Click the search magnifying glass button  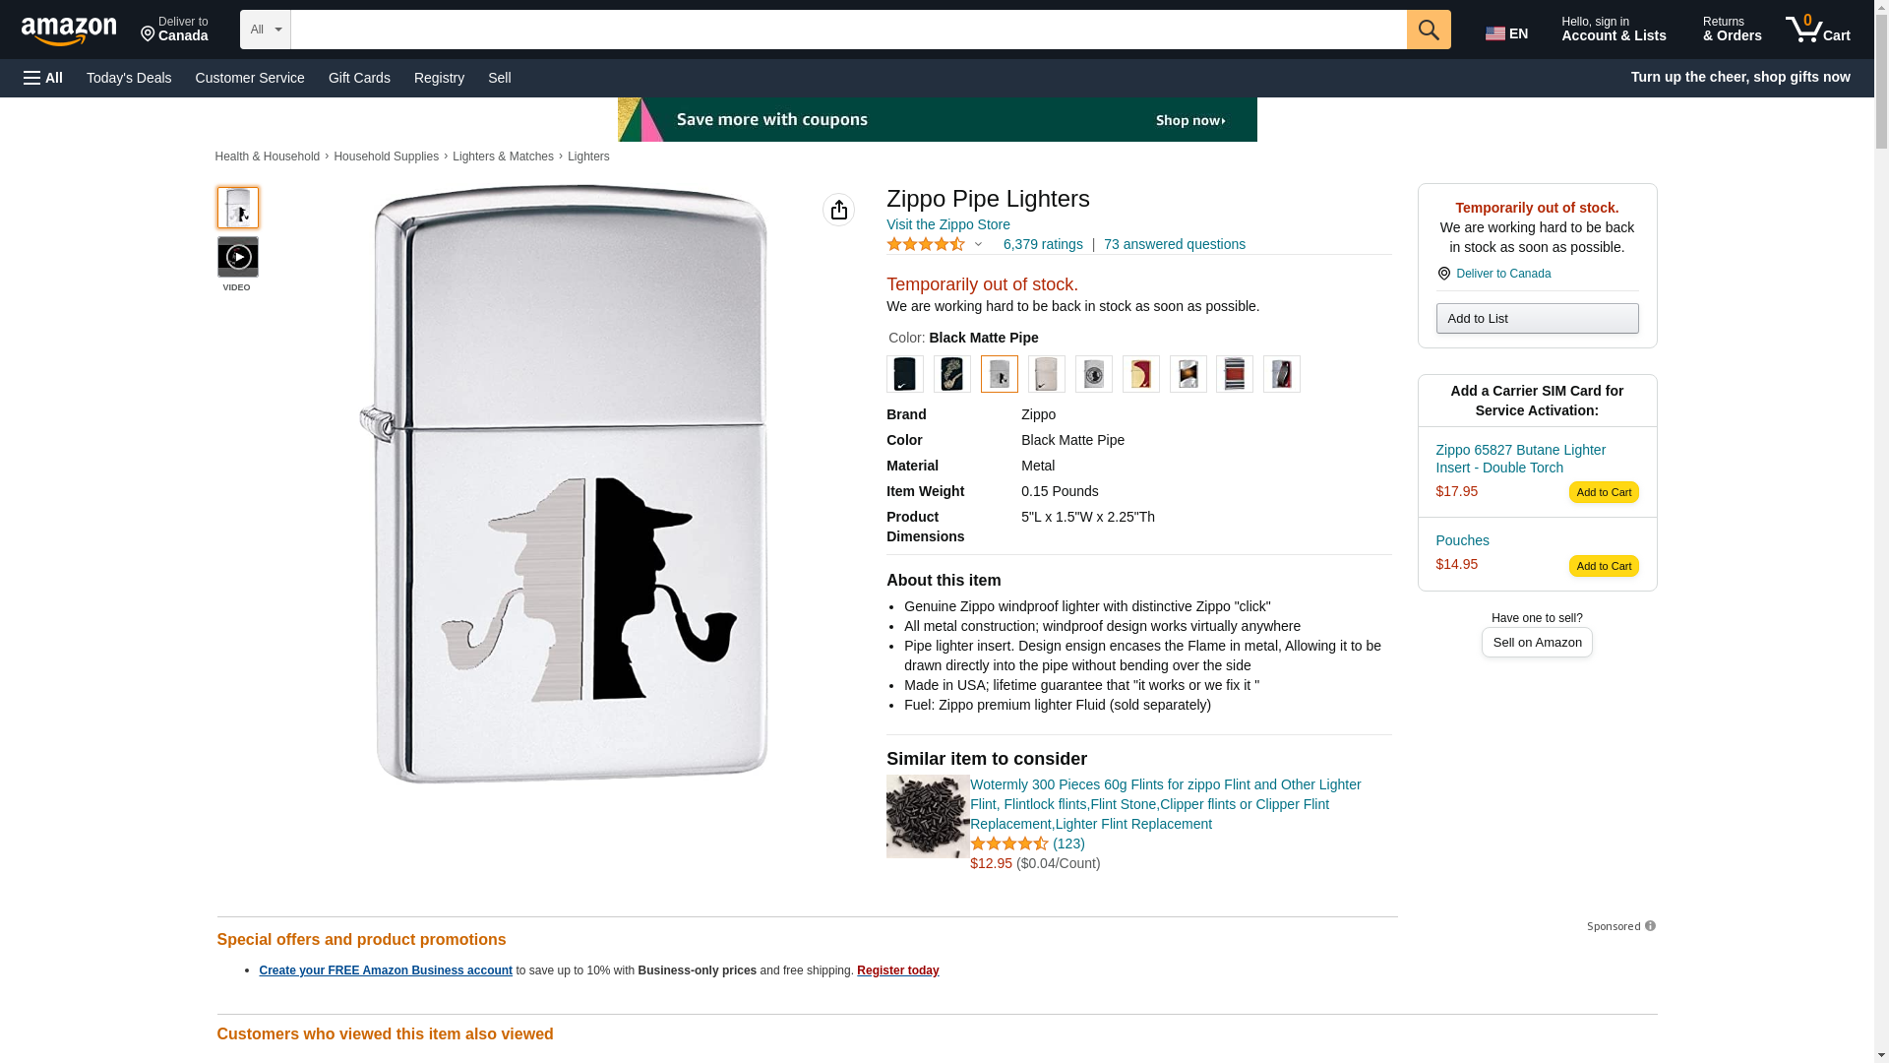(x=1429, y=30)
